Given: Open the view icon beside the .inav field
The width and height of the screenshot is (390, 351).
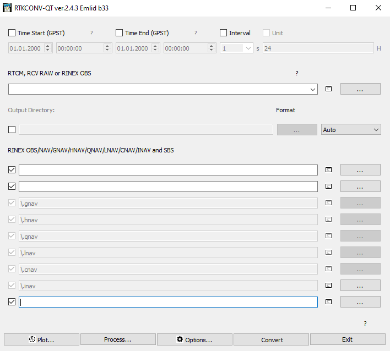Looking at the screenshot, I should [x=328, y=286].
